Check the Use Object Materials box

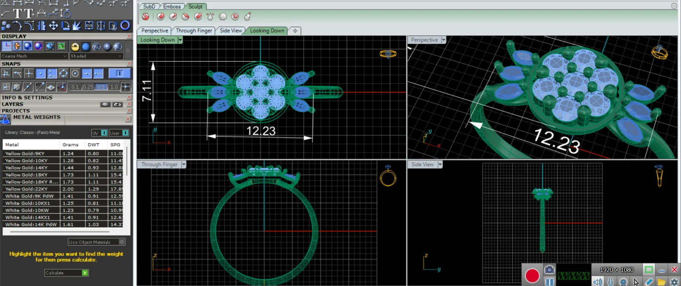122,242
